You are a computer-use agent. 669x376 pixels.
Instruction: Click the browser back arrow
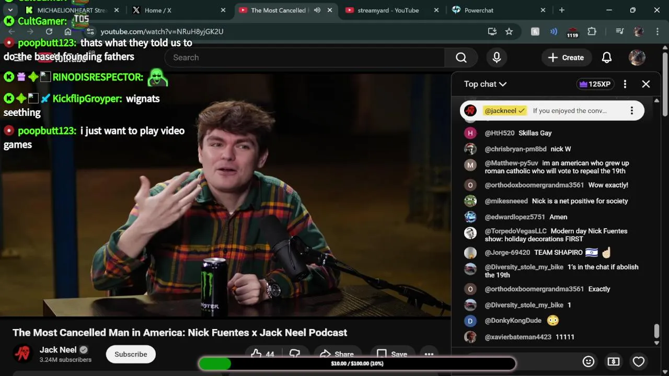click(11, 31)
